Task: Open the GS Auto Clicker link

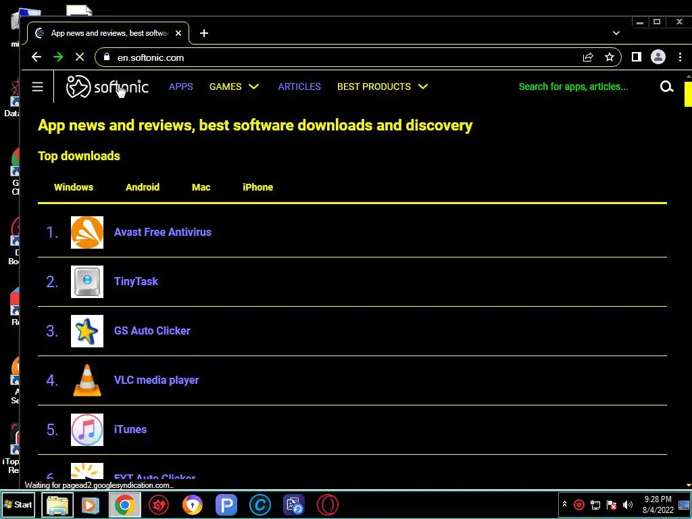Action: click(152, 331)
